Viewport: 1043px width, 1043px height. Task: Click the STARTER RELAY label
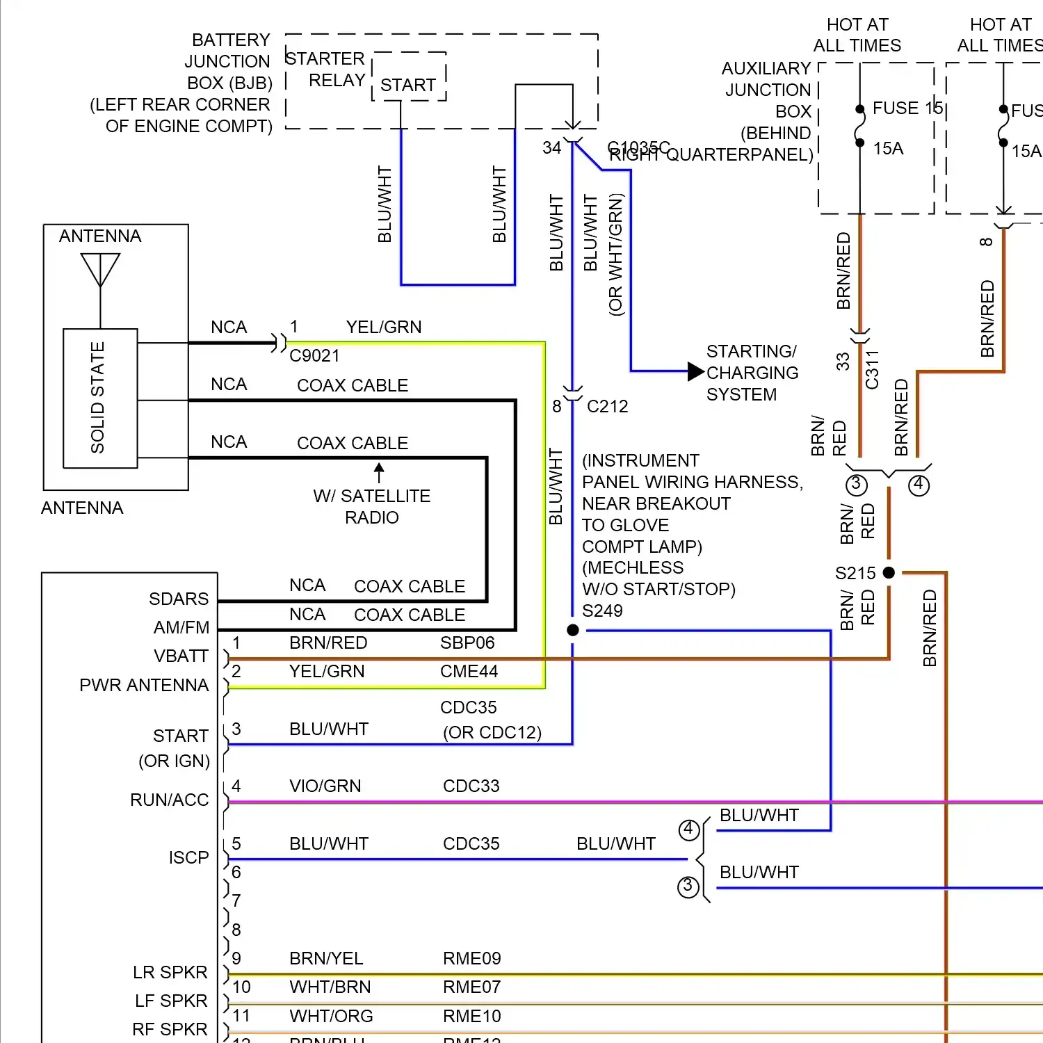[325, 69]
